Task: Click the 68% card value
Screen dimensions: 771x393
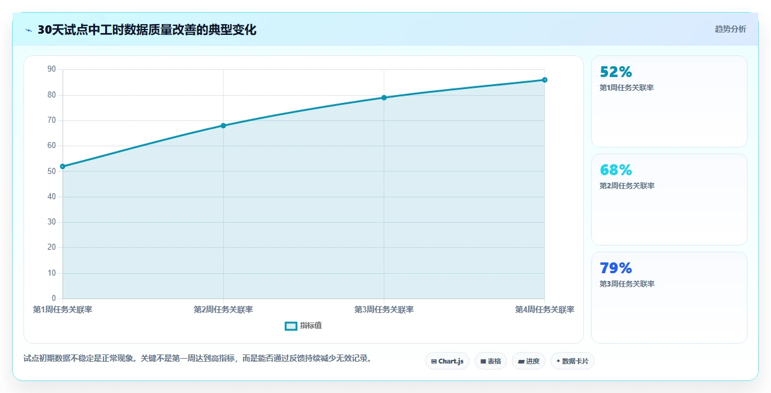Action: [616, 170]
